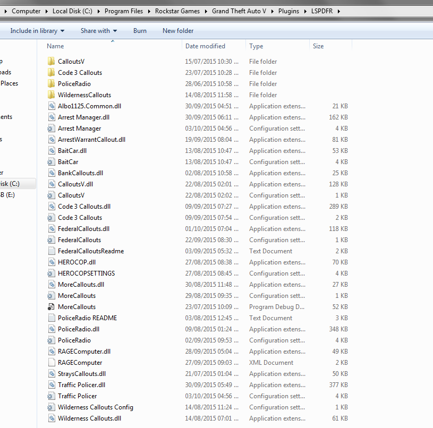
Task: Select the PoliceRadio folder icon
Action: point(51,83)
